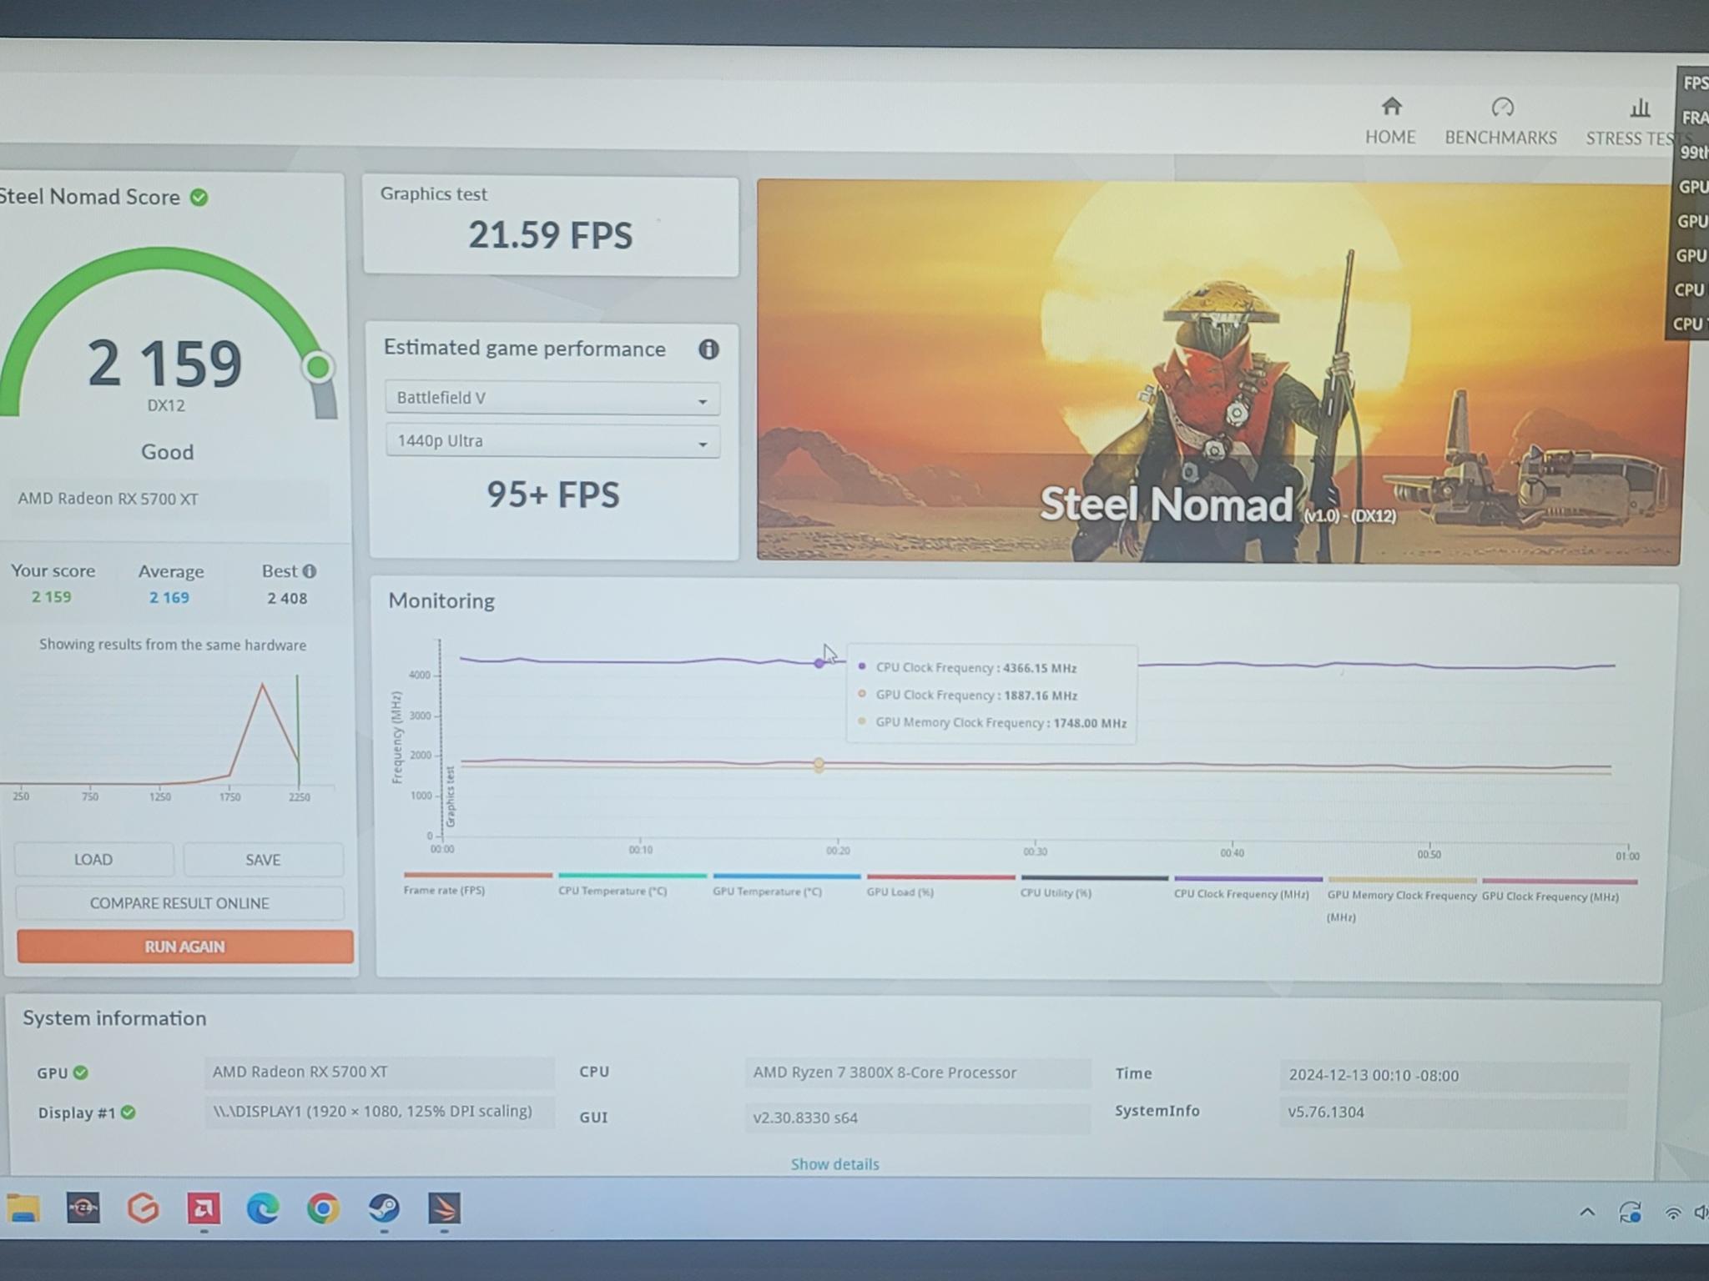Click the Your score value 2 159

[x=52, y=597]
